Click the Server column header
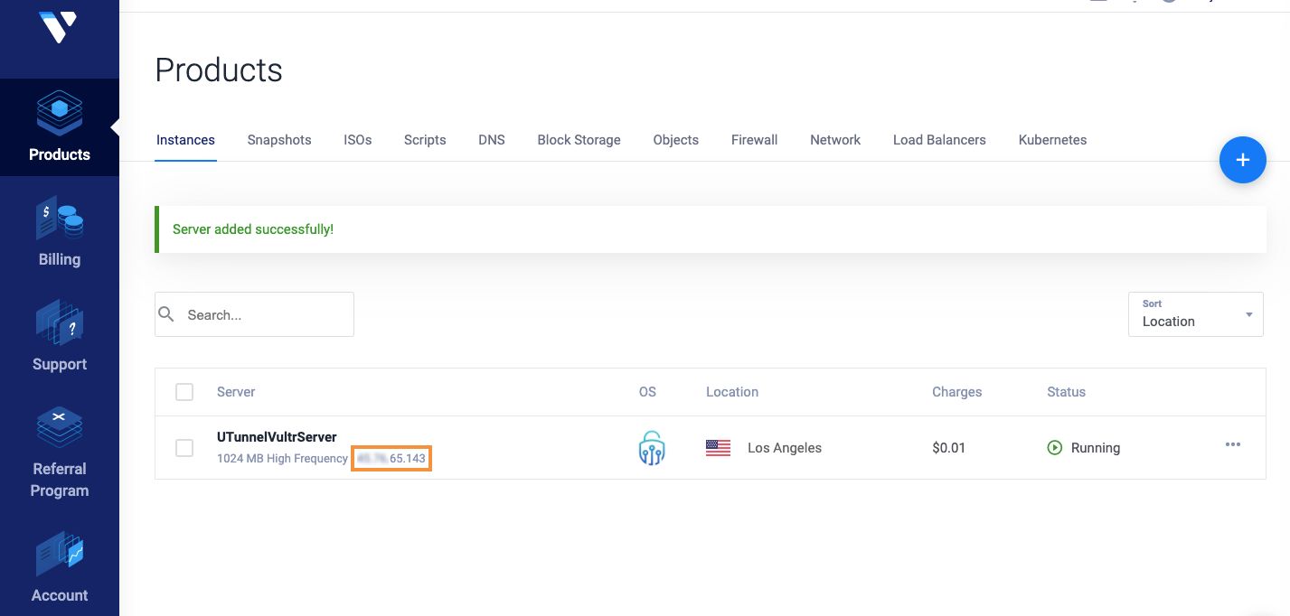 coord(236,392)
